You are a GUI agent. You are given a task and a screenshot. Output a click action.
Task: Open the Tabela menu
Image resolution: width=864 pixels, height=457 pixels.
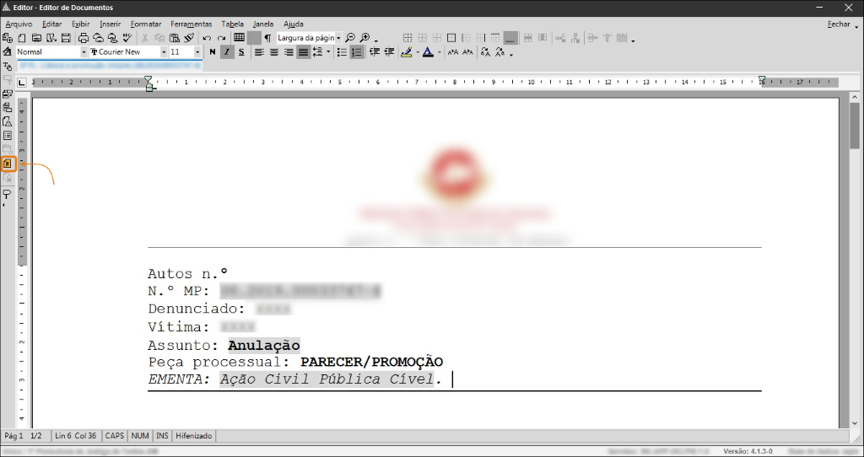[x=233, y=24]
